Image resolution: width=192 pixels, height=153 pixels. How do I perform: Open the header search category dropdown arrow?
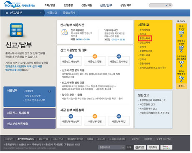[166, 5]
